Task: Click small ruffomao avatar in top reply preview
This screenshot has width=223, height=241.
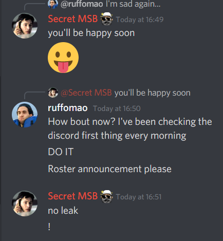Action: 53,4
